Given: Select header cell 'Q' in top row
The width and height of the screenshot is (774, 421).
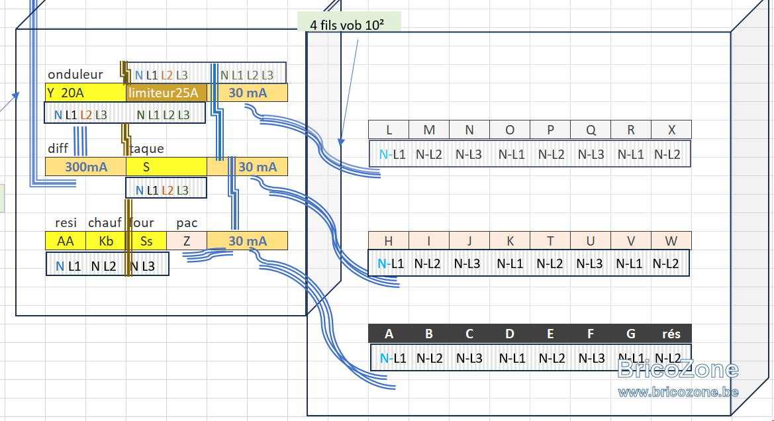Looking at the screenshot, I should (591, 130).
